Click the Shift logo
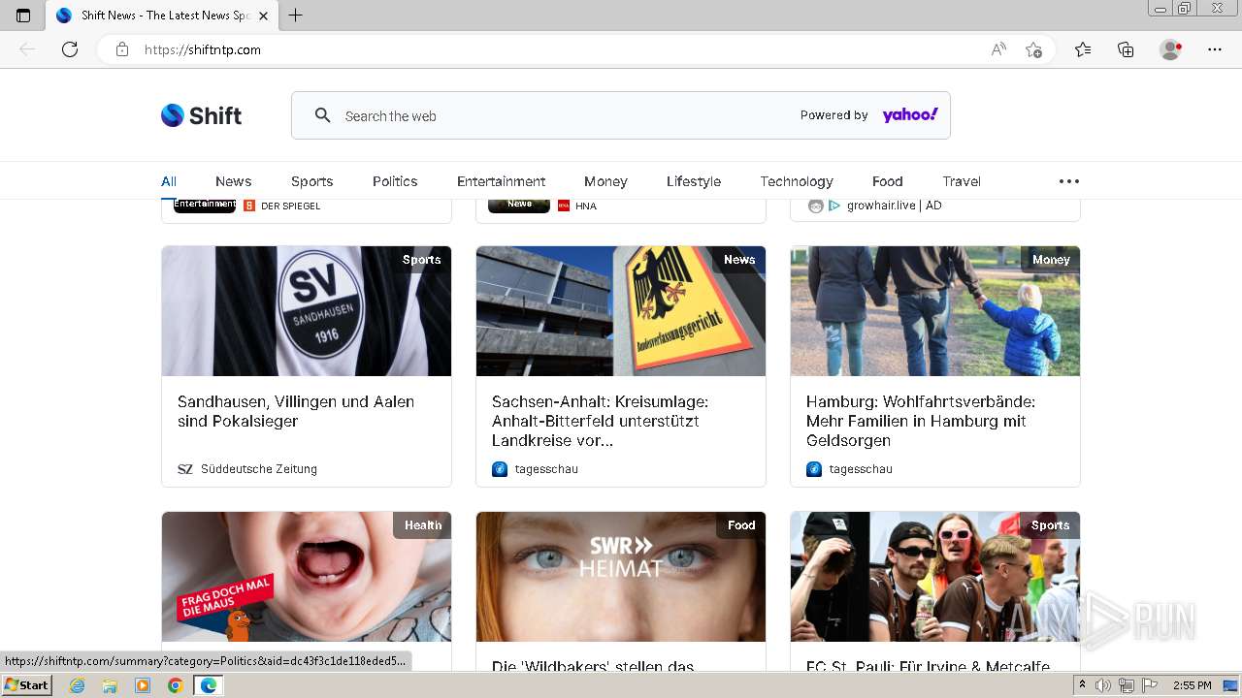 click(201, 115)
